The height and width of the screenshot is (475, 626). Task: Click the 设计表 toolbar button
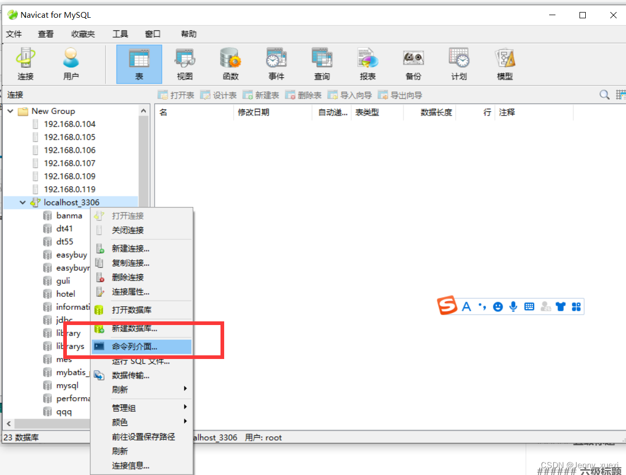(x=218, y=95)
